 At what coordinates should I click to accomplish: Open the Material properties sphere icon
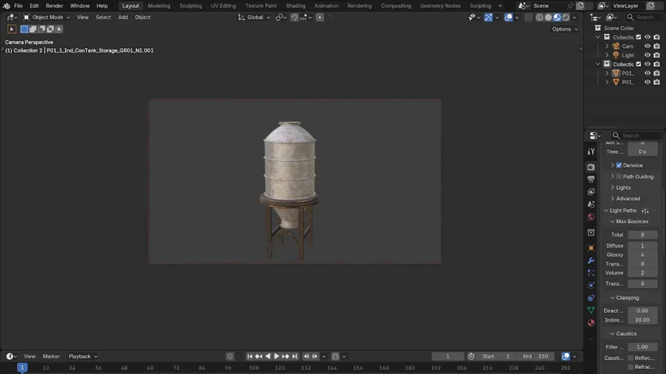(x=591, y=323)
